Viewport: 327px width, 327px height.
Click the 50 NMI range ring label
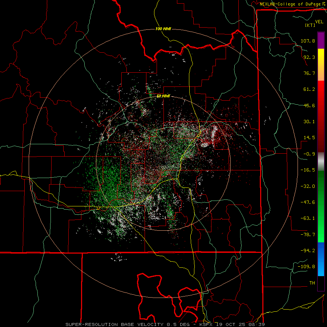163,96
